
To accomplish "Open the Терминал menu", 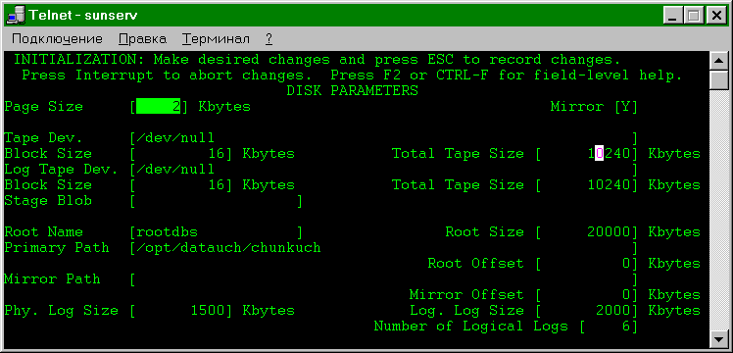I will (x=216, y=39).
